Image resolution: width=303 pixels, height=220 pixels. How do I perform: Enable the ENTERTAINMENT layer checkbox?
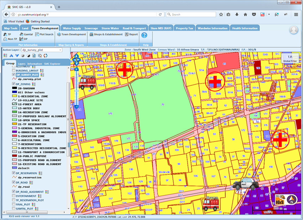(x=14, y=195)
